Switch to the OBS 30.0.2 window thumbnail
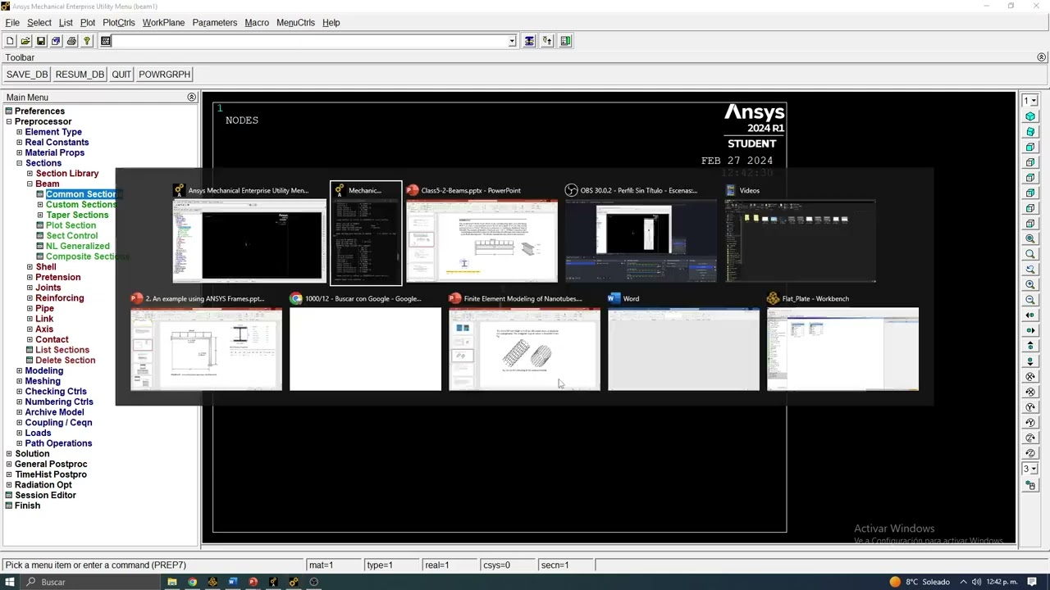The height and width of the screenshot is (590, 1050). (641, 234)
